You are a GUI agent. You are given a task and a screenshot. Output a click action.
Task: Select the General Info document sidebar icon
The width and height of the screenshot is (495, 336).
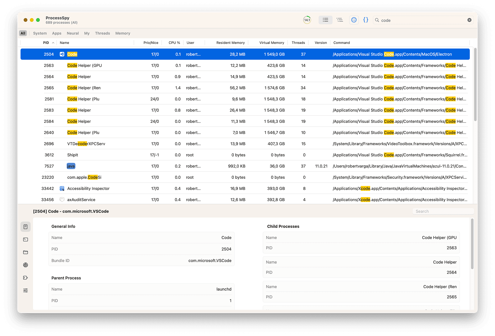click(x=25, y=227)
